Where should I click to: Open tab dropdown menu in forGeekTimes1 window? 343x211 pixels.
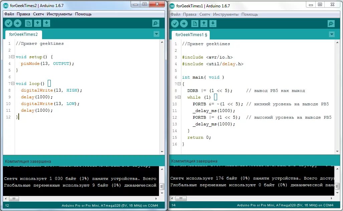click(332, 34)
